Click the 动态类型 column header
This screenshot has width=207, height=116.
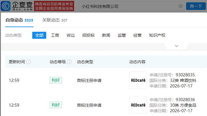pos(85,62)
